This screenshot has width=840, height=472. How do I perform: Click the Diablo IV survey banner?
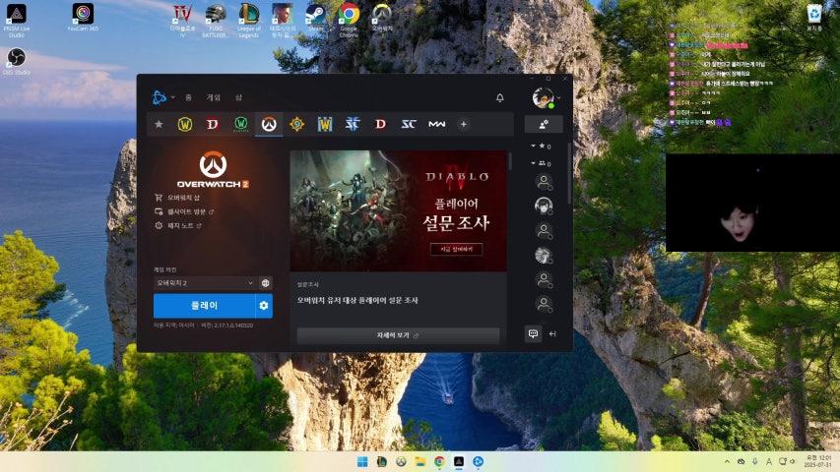point(398,210)
